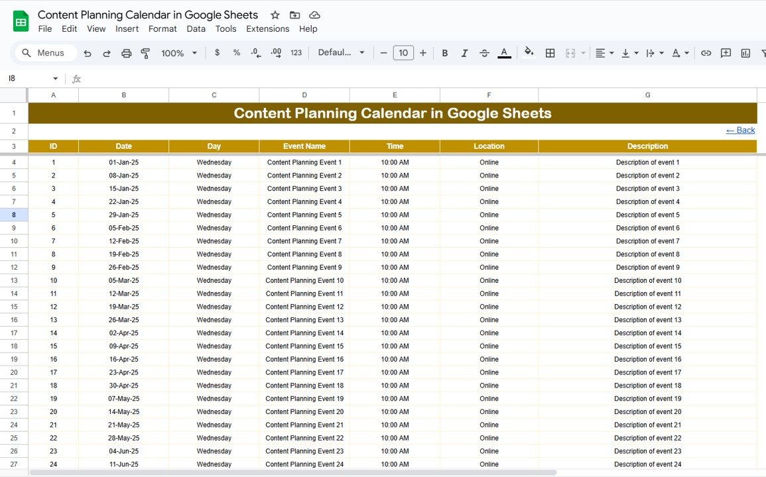Click the insert comment icon
The height and width of the screenshot is (477, 766).
click(726, 53)
